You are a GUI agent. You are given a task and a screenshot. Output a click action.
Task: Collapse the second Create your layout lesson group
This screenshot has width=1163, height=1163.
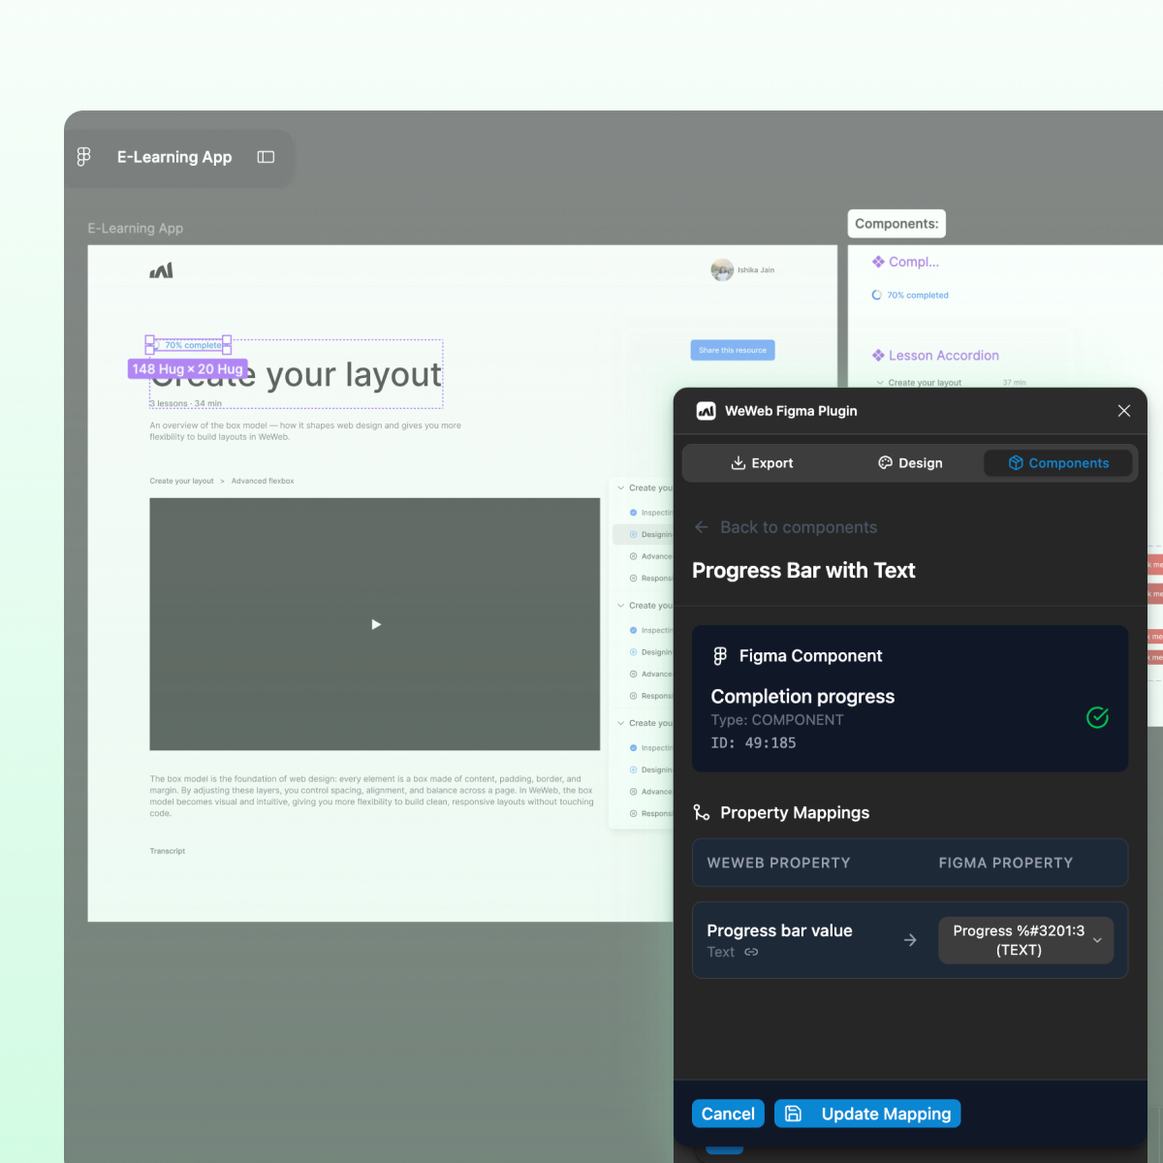620,606
